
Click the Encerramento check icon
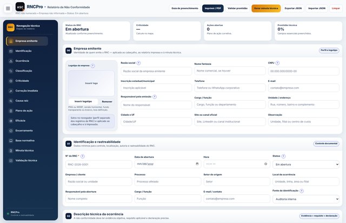point(11,130)
